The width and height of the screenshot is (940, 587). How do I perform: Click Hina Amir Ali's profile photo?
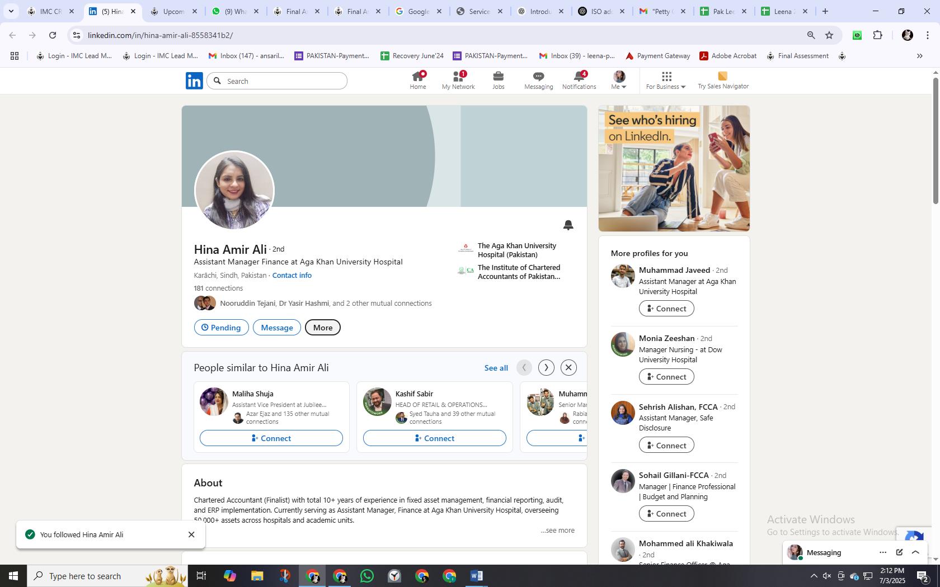pos(234,190)
